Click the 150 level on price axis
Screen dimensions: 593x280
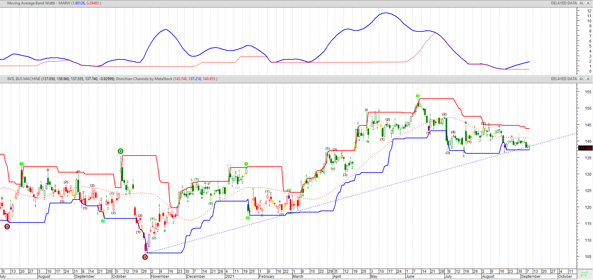(588, 108)
